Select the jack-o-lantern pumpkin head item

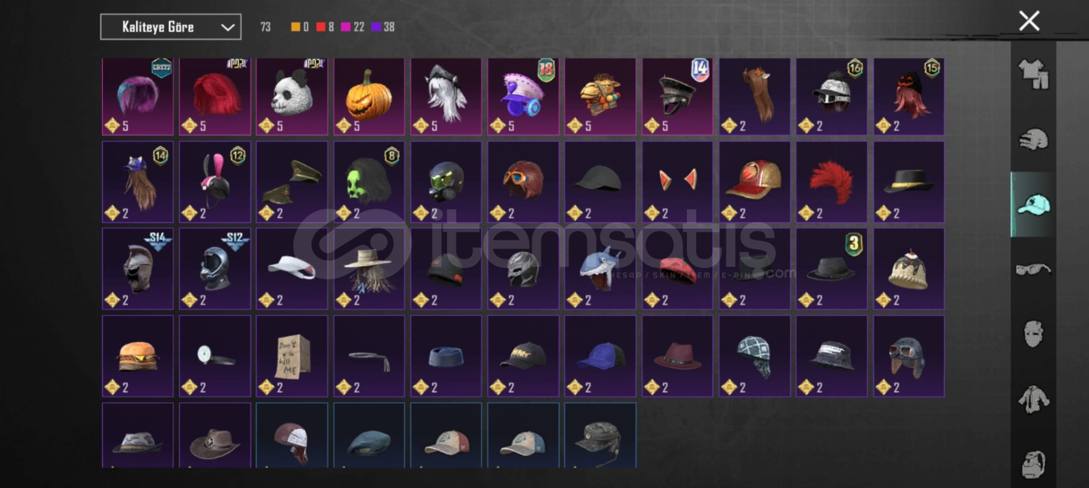tap(369, 96)
